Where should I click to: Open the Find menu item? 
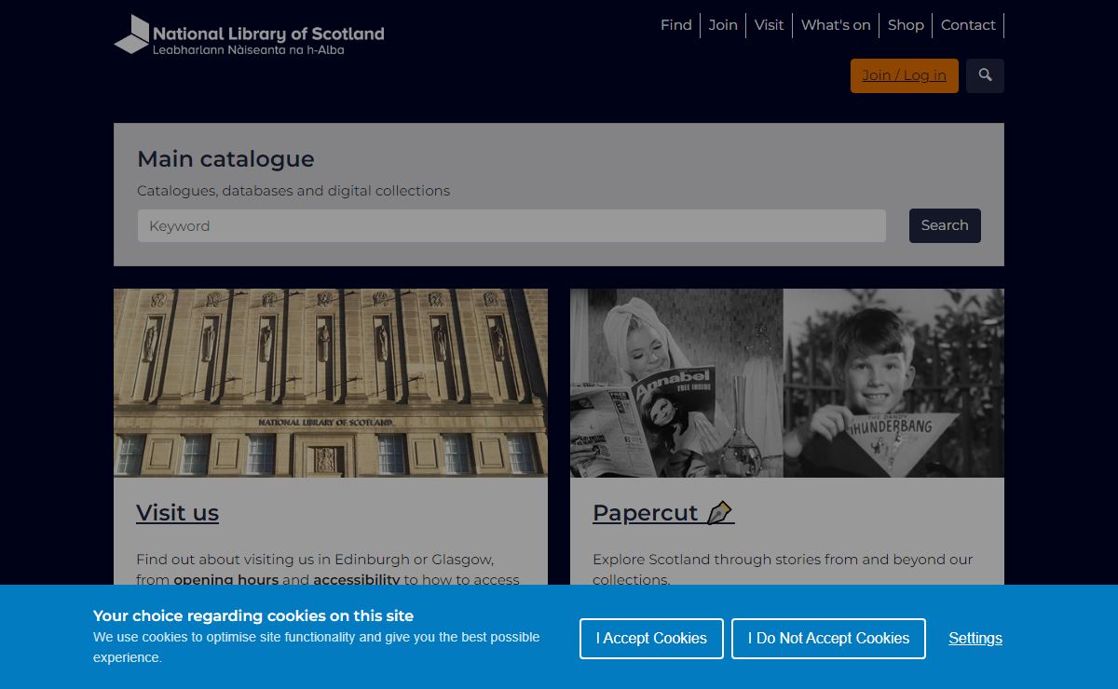[676, 25]
